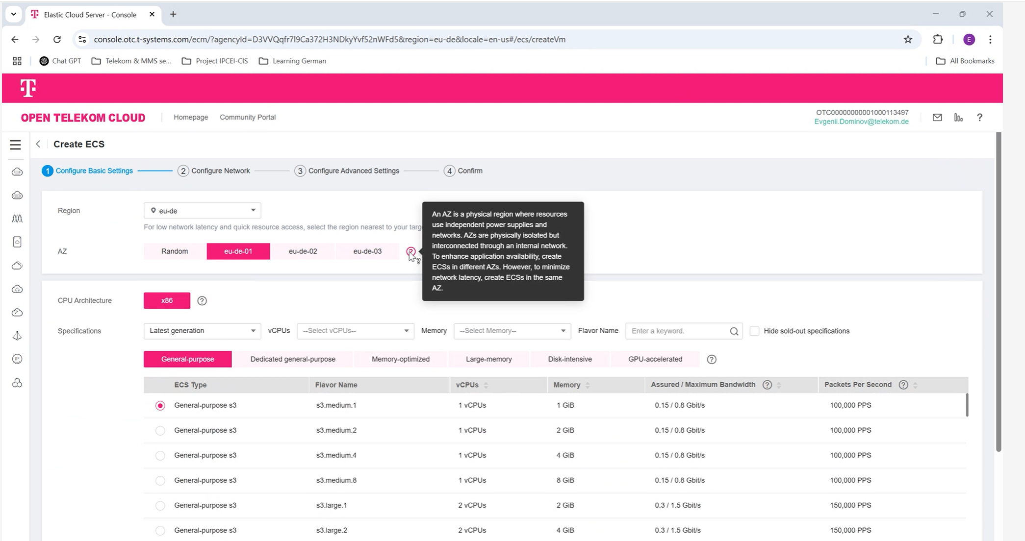This screenshot has width=1025, height=541.
Task: Choose the eu-de-03 AZ option
Action: (x=367, y=251)
